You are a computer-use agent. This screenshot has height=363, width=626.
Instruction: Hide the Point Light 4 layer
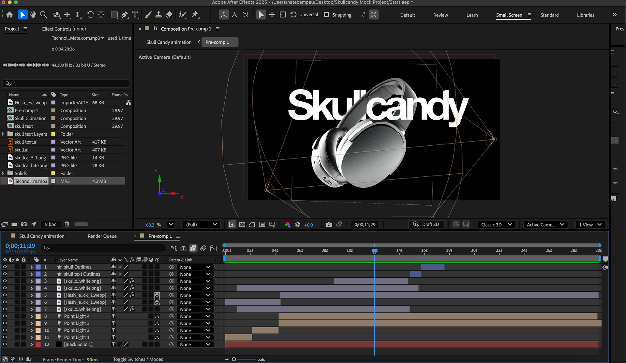click(x=5, y=316)
